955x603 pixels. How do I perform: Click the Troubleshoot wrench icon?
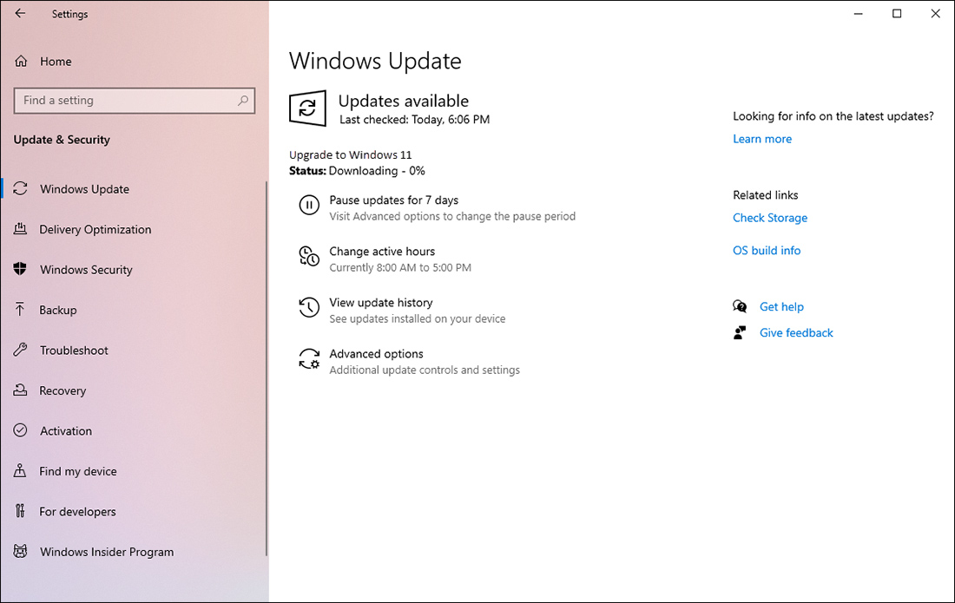click(x=19, y=350)
